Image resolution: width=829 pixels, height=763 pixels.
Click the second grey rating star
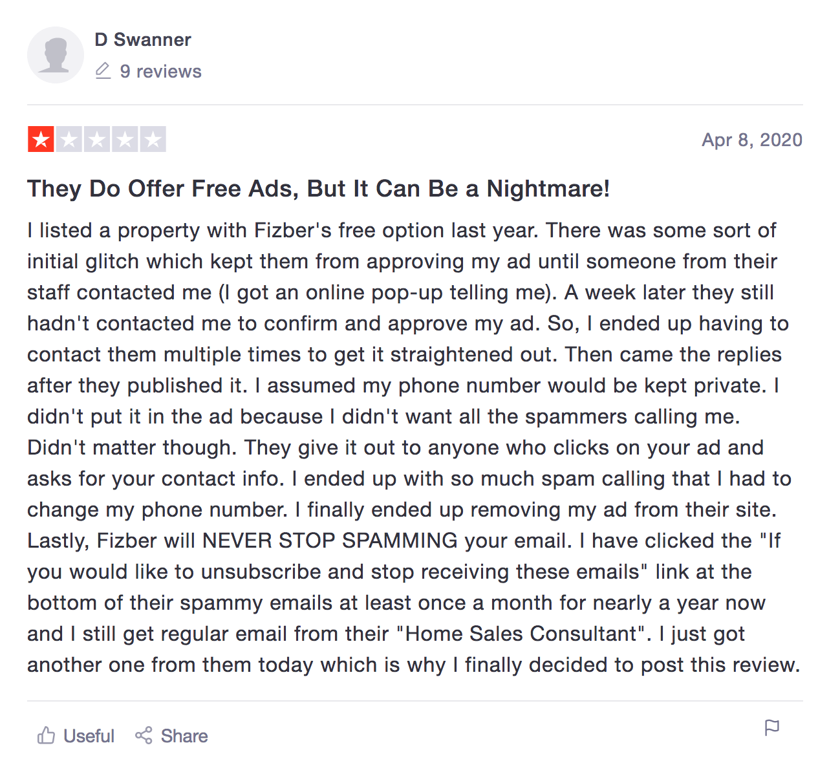[x=69, y=139]
